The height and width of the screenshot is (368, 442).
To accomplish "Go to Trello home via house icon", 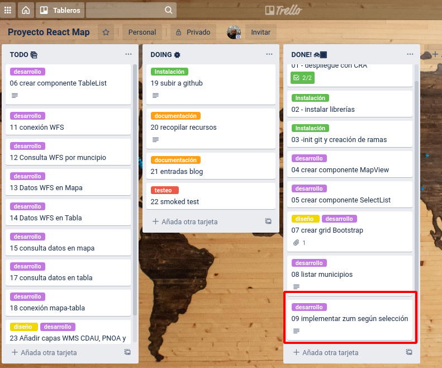I will pyautogui.click(x=26, y=10).
